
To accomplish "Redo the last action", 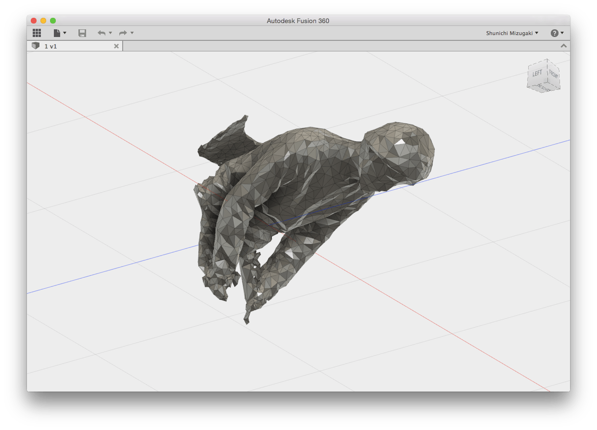I will coord(123,33).
